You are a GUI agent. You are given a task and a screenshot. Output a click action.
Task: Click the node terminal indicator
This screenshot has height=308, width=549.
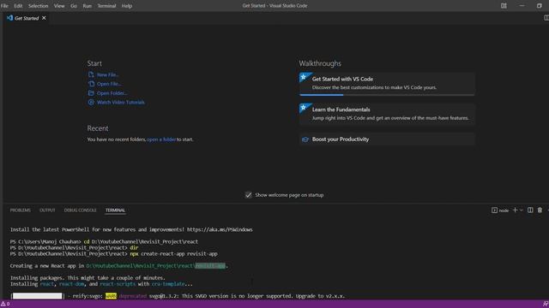point(500,210)
